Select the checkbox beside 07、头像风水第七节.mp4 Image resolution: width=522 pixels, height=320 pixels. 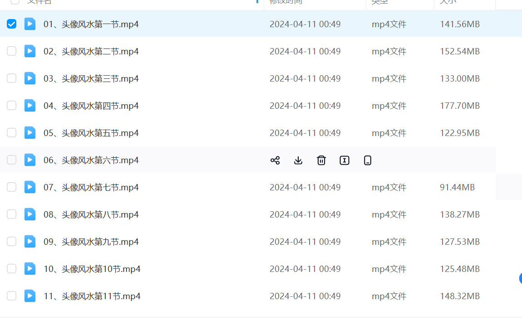[x=12, y=187]
